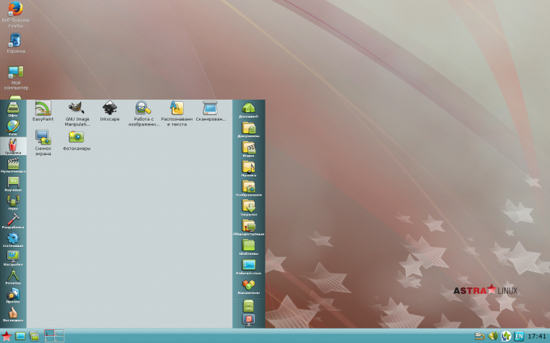Launch Работа с изображениями application
550x343 pixels.
(x=143, y=113)
